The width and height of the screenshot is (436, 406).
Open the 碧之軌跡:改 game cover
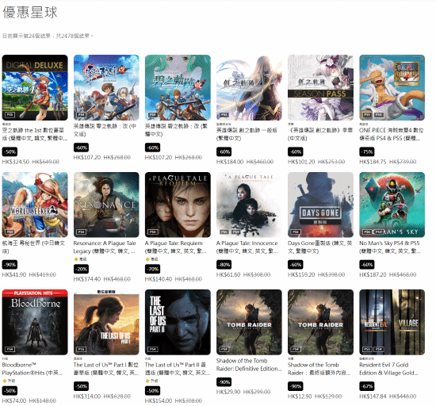pyautogui.click(x=178, y=87)
